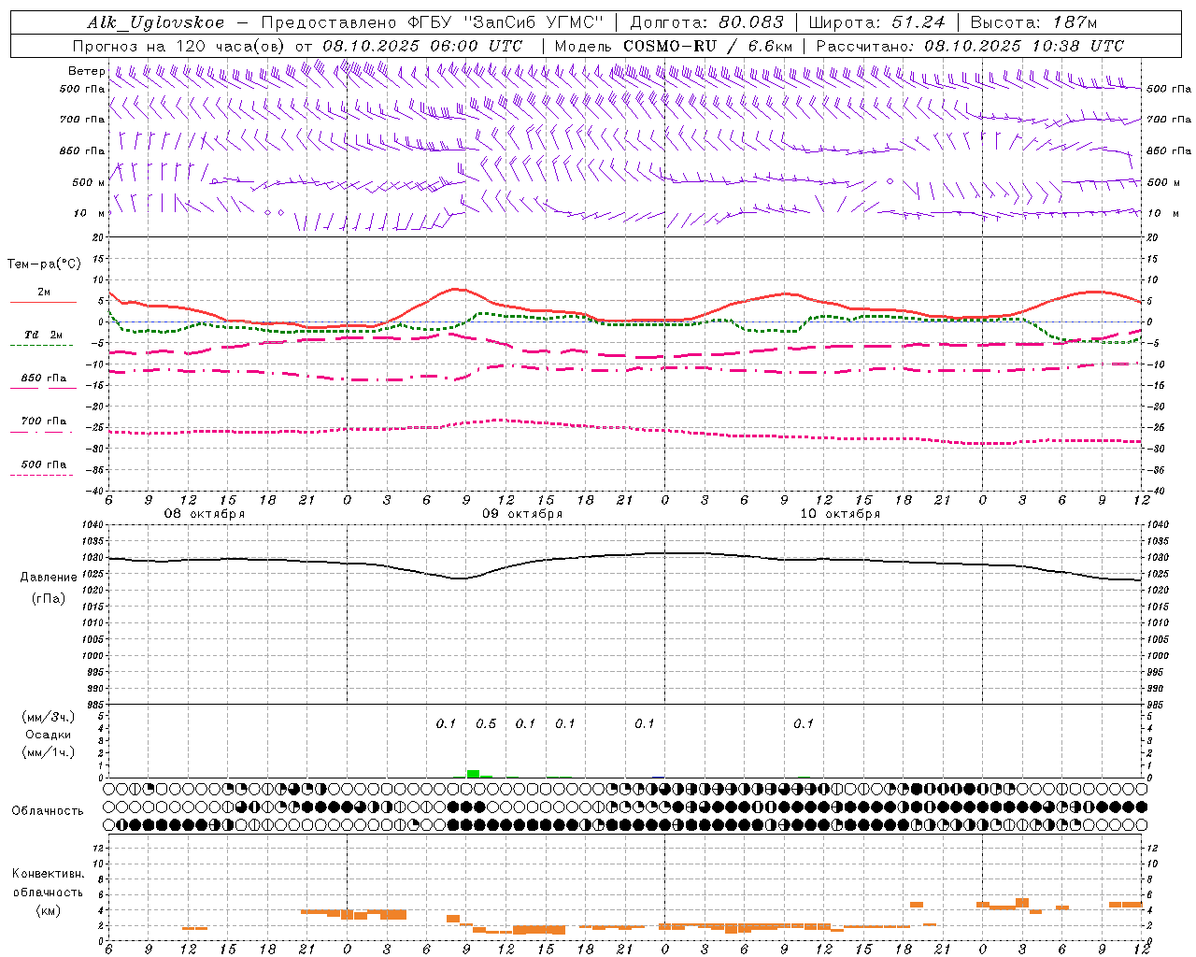Click the forecast start time 08.10.2025 06:00 UTC
This screenshot has width=1196, height=957.
click(421, 46)
